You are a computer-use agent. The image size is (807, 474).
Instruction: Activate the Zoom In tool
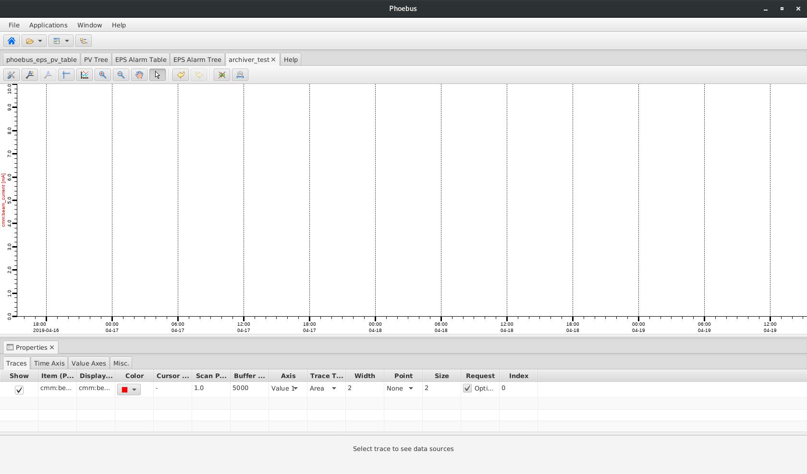[102, 75]
